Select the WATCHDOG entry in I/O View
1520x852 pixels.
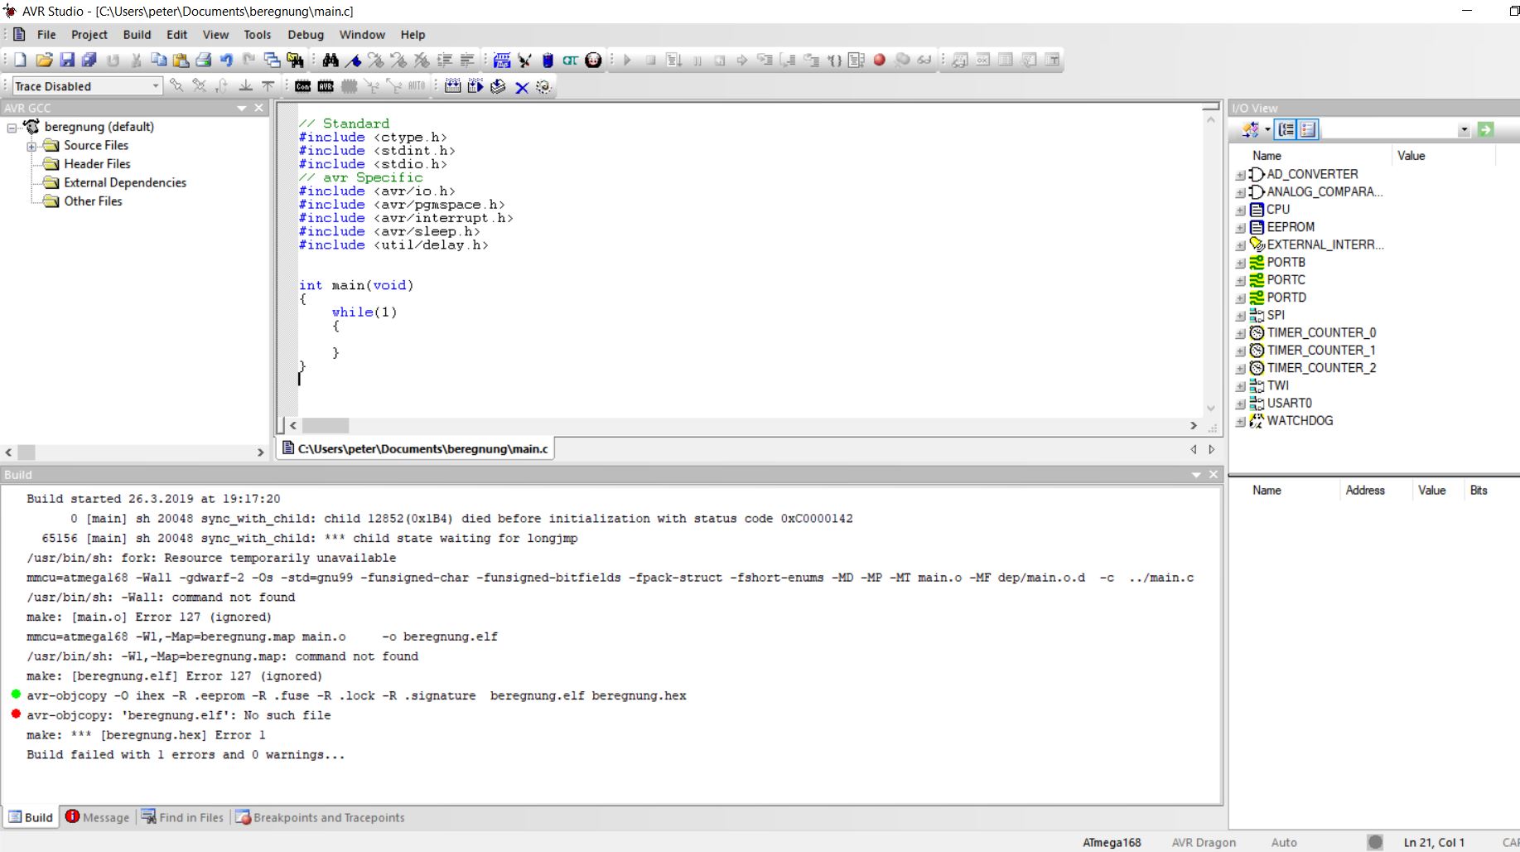coord(1300,421)
